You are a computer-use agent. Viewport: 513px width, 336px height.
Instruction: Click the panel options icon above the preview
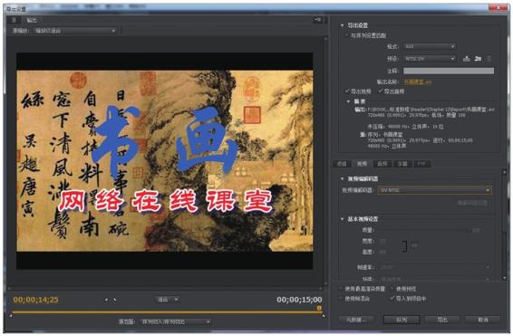318,20
